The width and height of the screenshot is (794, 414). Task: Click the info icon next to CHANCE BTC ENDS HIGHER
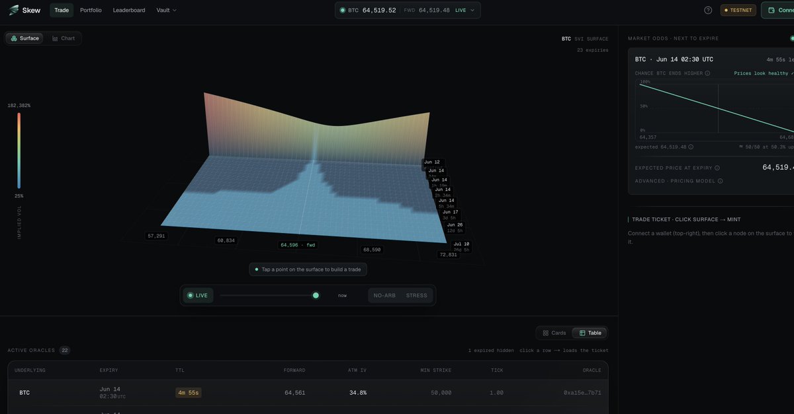[707, 73]
